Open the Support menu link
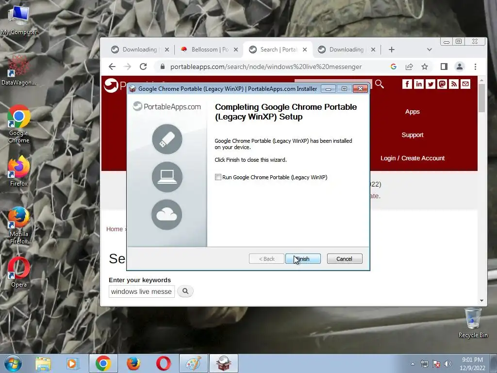Image resolution: width=497 pixels, height=373 pixels. (413, 135)
